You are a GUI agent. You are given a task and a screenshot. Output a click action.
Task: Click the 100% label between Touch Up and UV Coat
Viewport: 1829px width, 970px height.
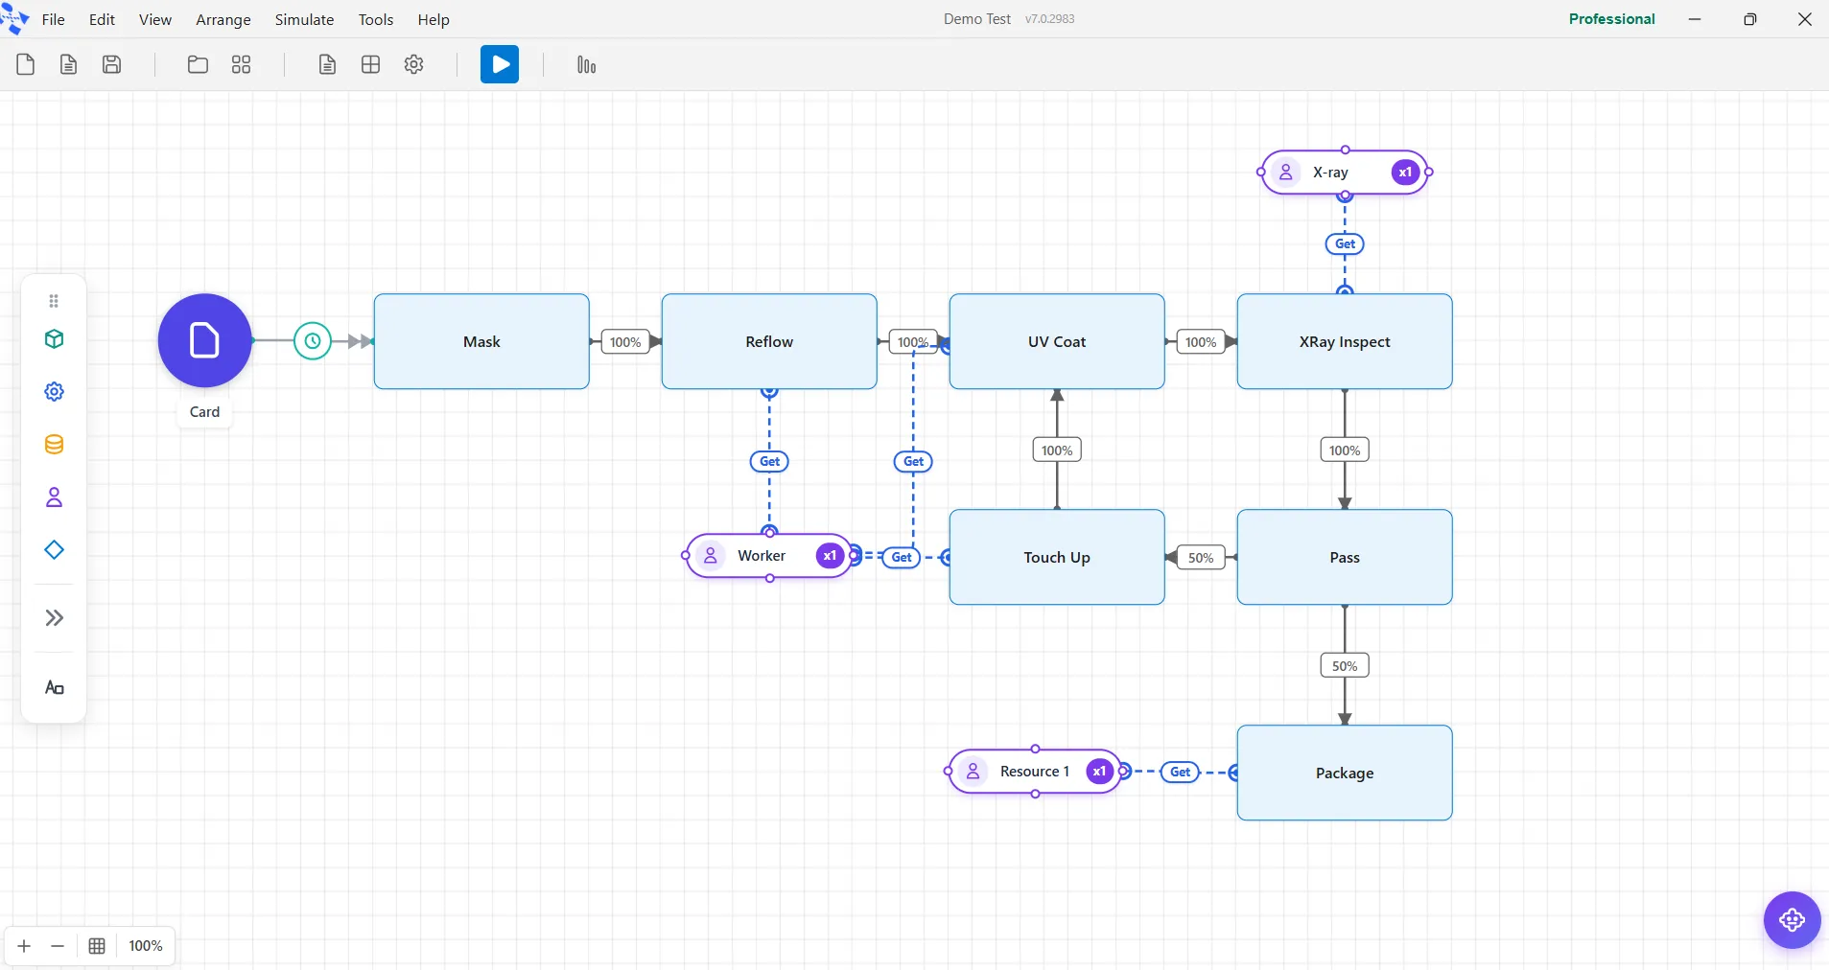1057,450
